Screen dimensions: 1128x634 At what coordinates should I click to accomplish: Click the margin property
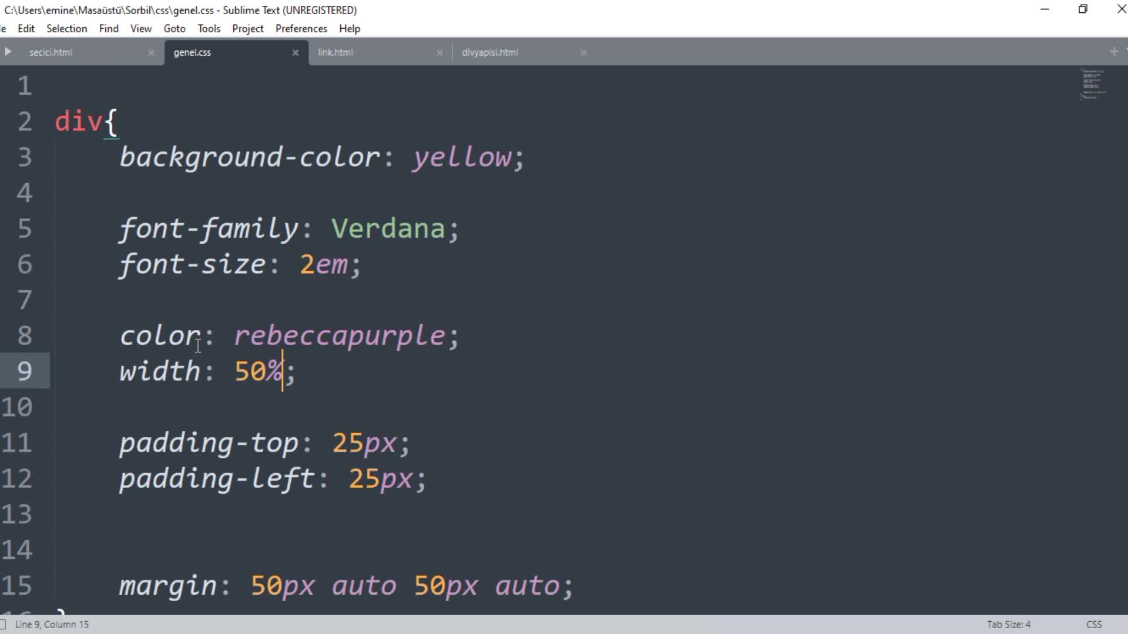pos(167,586)
